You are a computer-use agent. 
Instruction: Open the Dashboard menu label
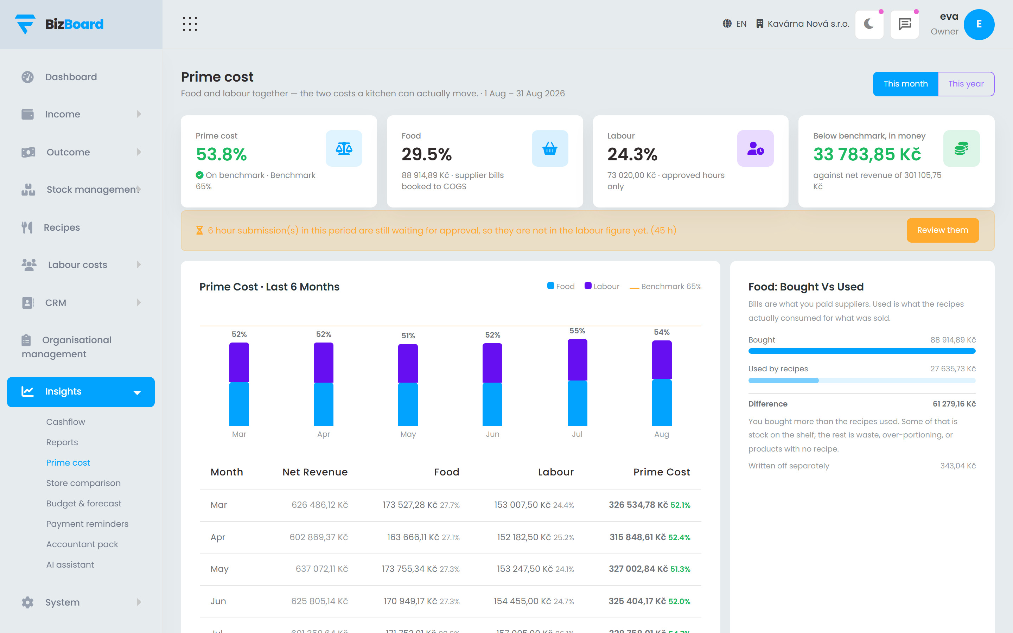coord(71,77)
